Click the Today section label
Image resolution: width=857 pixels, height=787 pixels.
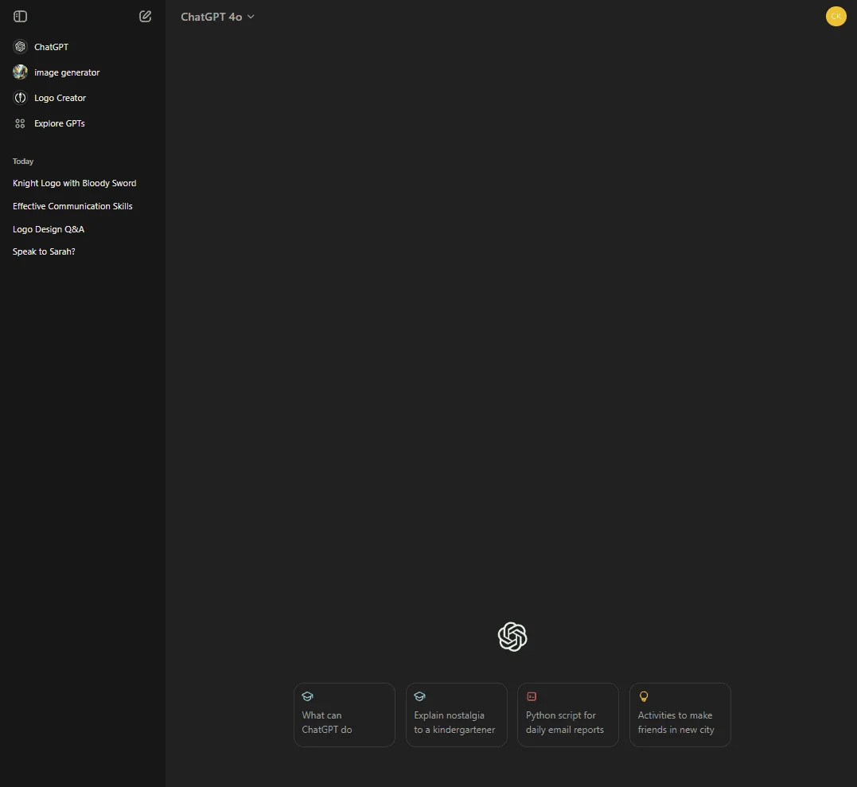(23, 162)
